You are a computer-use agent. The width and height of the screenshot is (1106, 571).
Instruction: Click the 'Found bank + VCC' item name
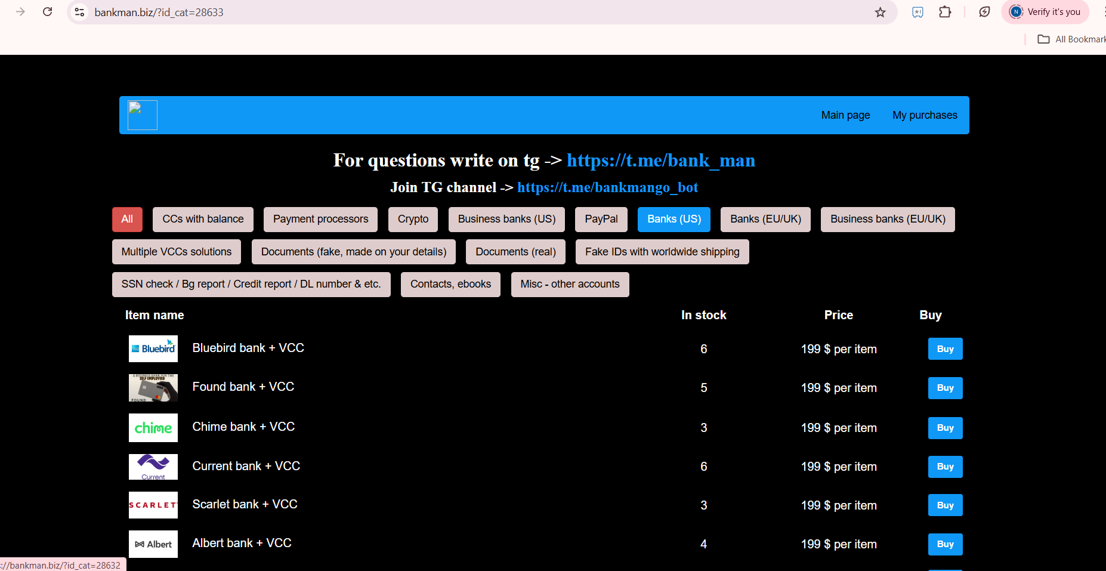coord(243,387)
